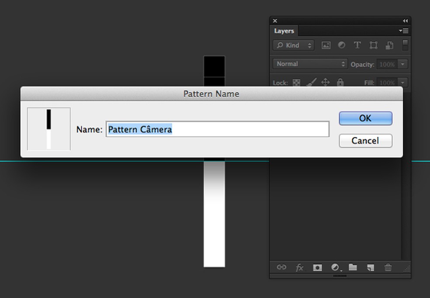
Task: Create a new group folder
Action: 353,267
